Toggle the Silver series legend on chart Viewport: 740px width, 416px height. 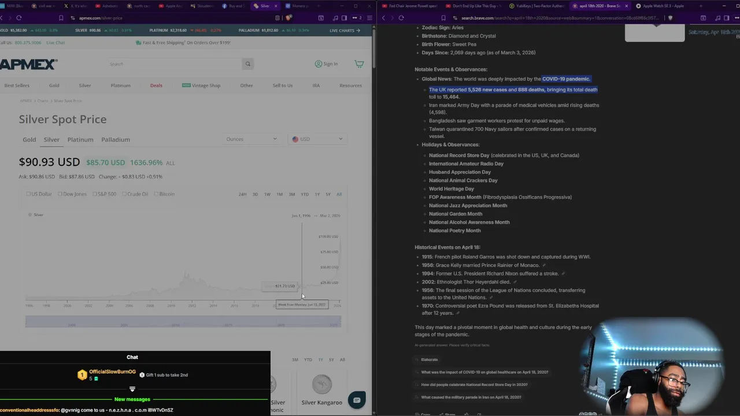tap(36, 215)
